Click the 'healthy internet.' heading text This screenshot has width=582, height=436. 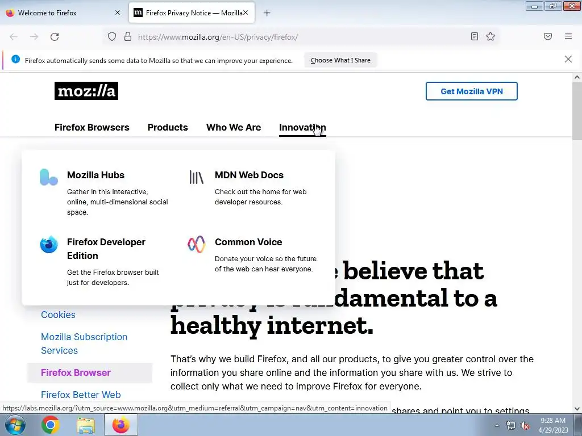click(x=272, y=326)
